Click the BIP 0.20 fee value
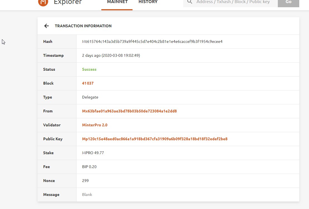 [89, 167]
